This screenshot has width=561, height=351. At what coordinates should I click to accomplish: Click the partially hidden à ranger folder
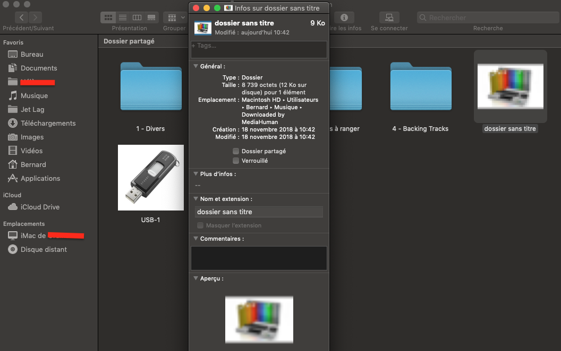coord(346,89)
